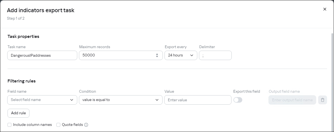Click the Filtering rules section heading
The image size is (334, 132).
pos(21,81)
